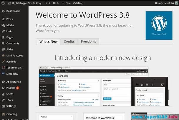This screenshot has height=120, width=179.
Task: Click New in the admin bar
Action: click(68, 3)
